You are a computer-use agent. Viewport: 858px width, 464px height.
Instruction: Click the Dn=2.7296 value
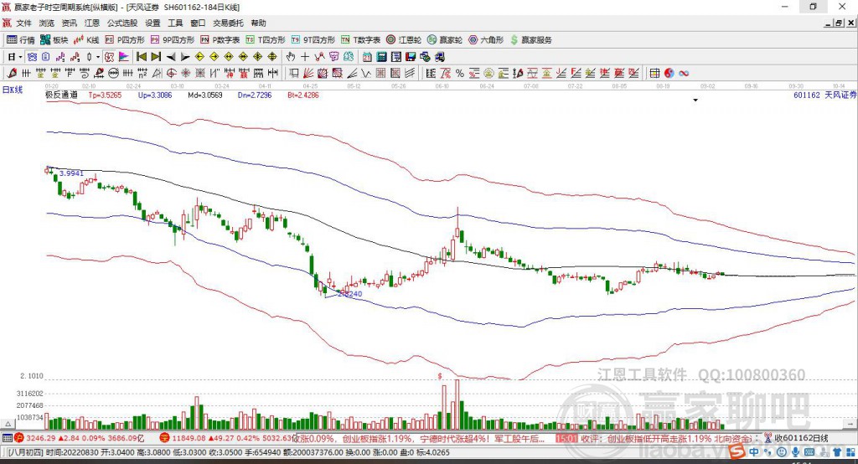[255, 95]
